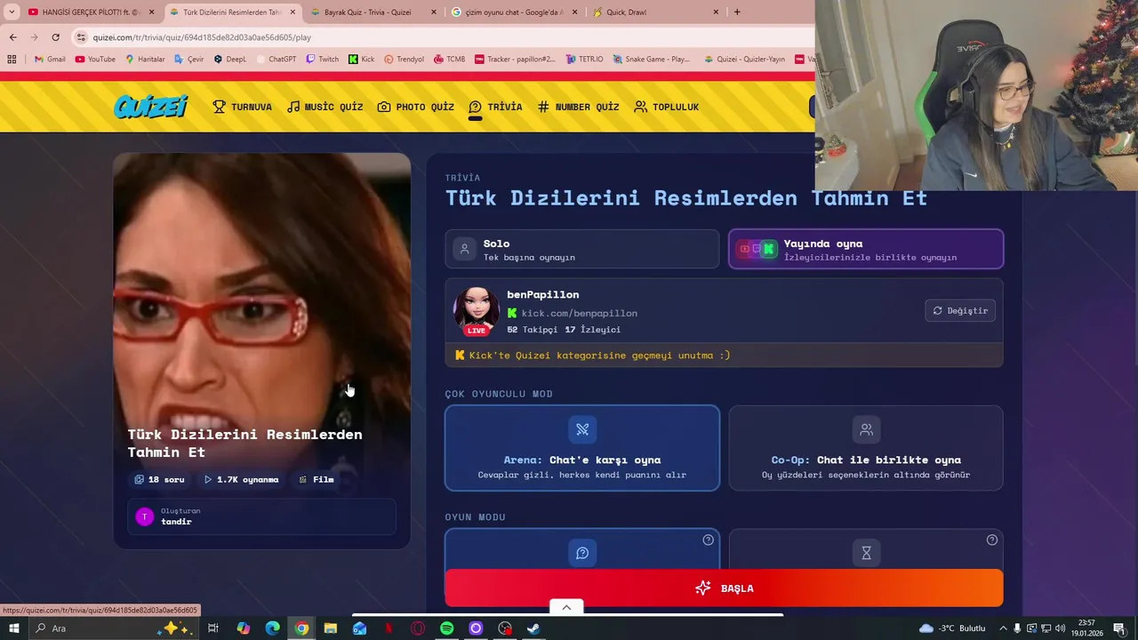Open TCMB bookmark
The image size is (1138, 640).
coord(449,60)
